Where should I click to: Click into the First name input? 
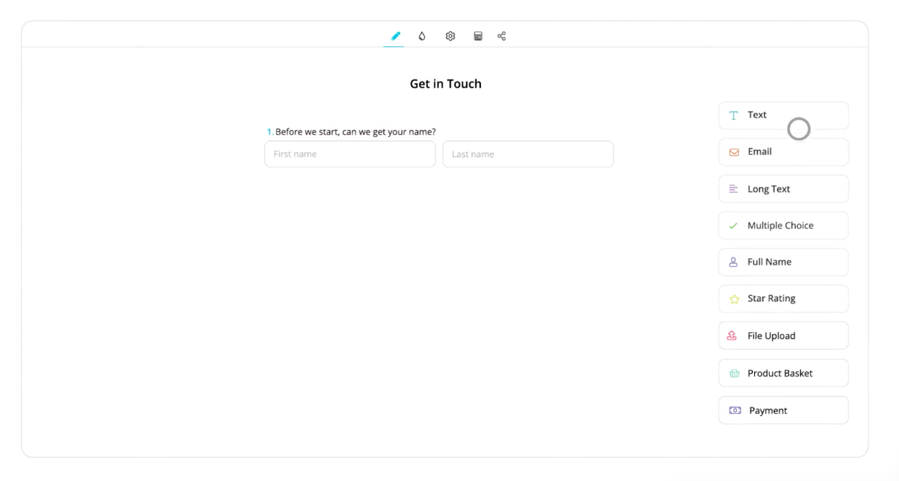pos(350,154)
